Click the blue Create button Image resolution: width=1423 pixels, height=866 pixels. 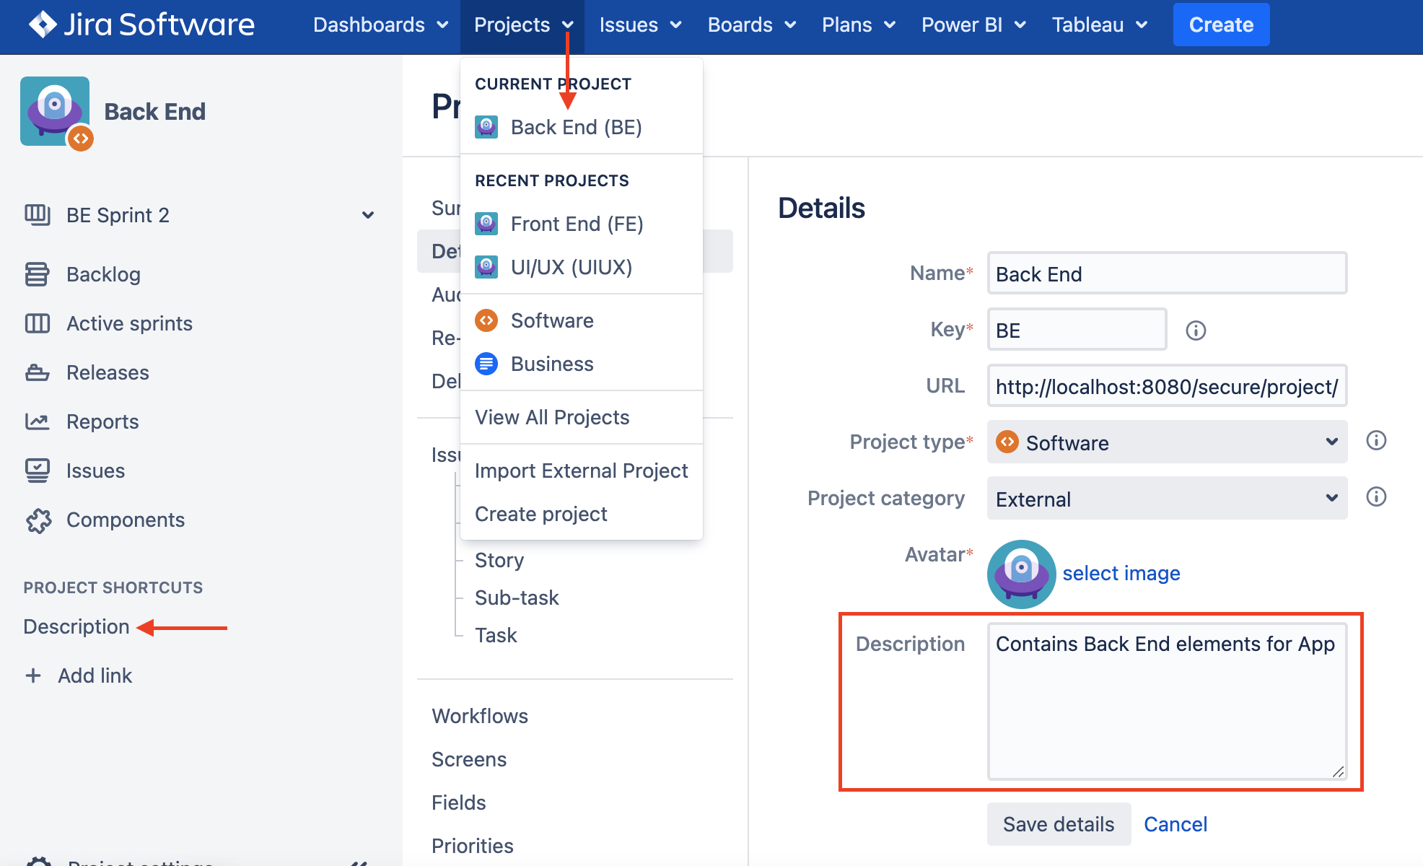point(1220,25)
